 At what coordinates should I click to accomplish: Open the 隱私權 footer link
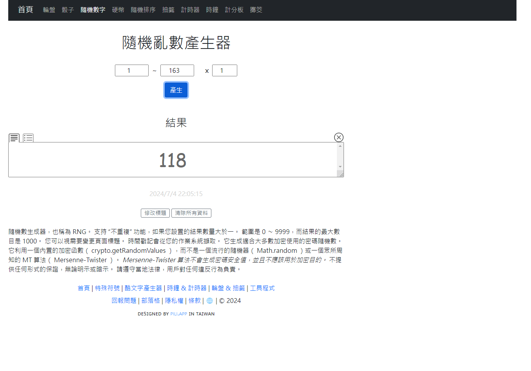pyautogui.click(x=174, y=301)
